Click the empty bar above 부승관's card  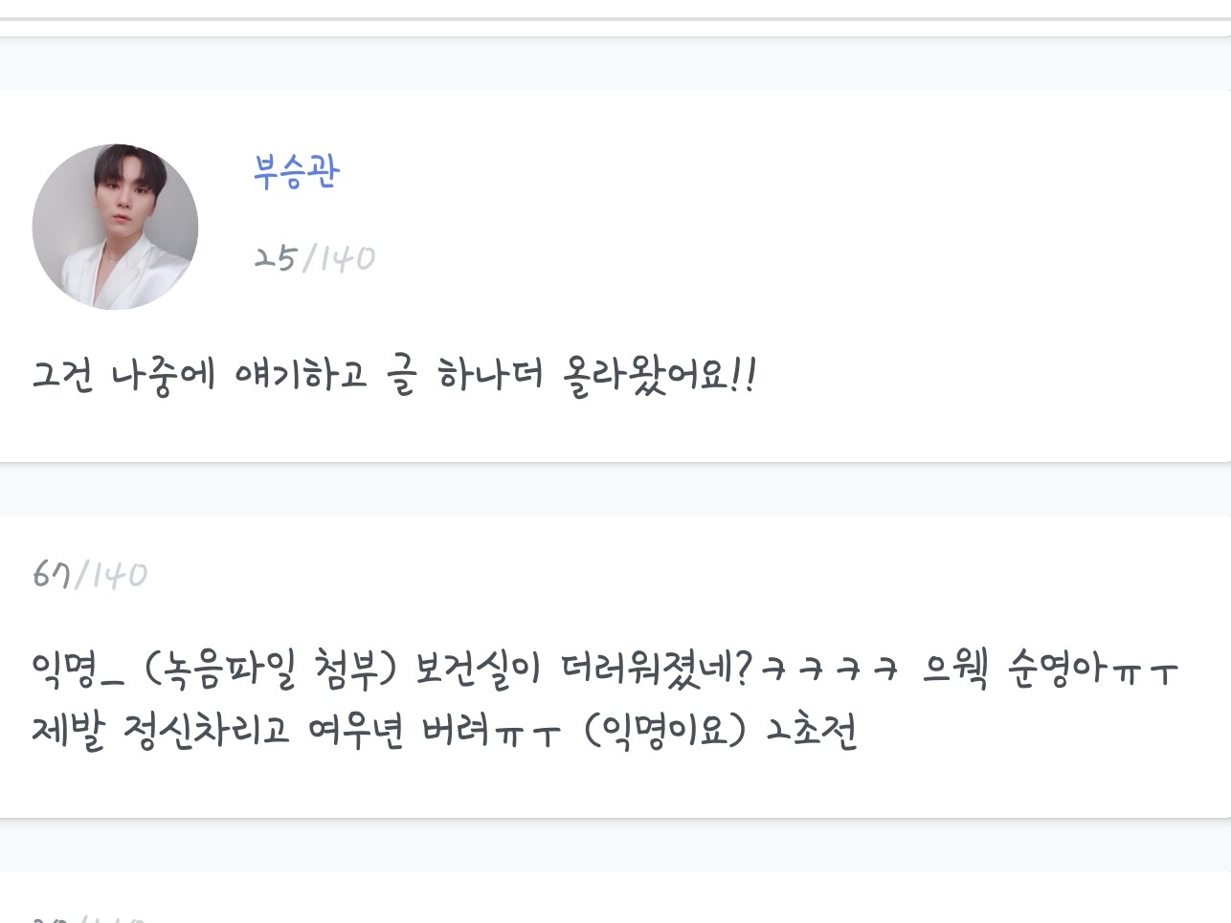pyautogui.click(x=615, y=63)
